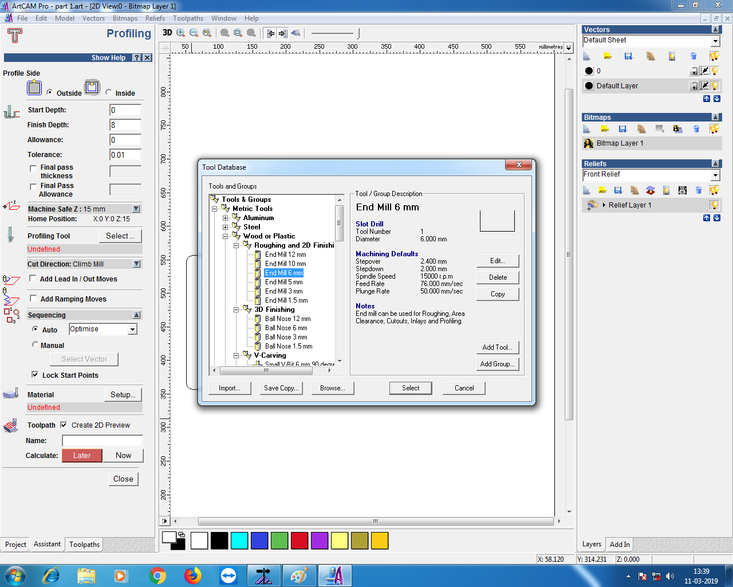The image size is (733, 587).
Task: Toggle visibility bulb of Default Layer
Action: pos(715,86)
